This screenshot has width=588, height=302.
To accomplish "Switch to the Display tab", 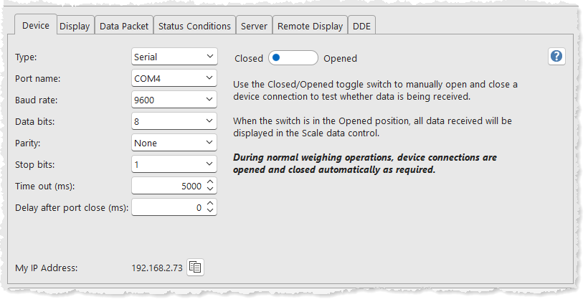I will (75, 27).
